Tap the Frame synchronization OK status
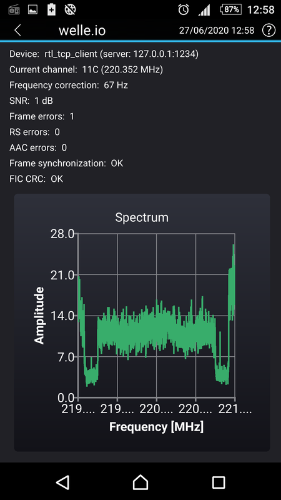The height and width of the screenshot is (500, 281). (x=66, y=164)
